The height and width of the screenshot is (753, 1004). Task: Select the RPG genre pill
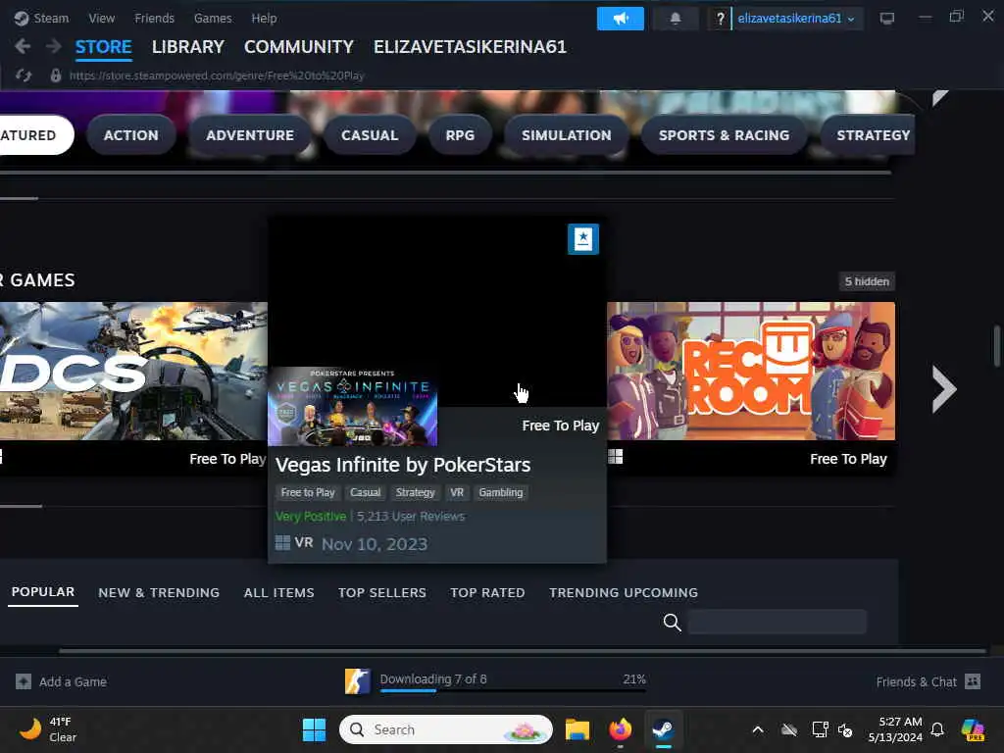pos(460,135)
